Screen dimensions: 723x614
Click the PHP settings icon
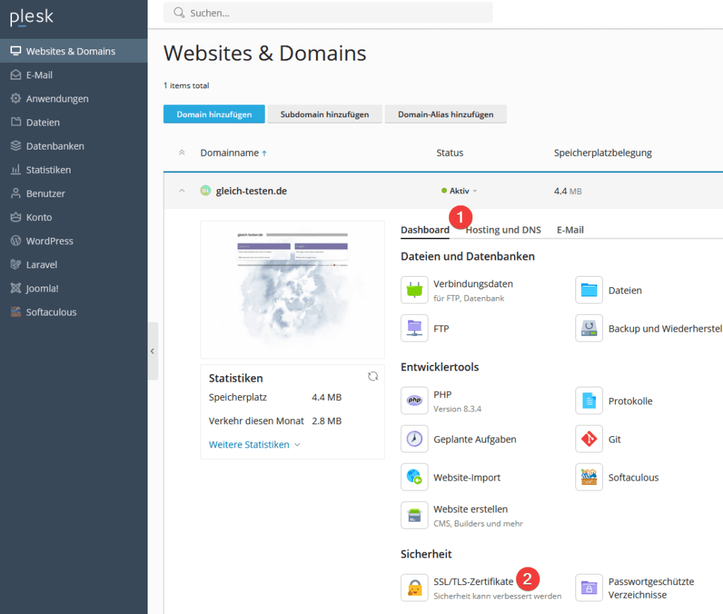[414, 401]
